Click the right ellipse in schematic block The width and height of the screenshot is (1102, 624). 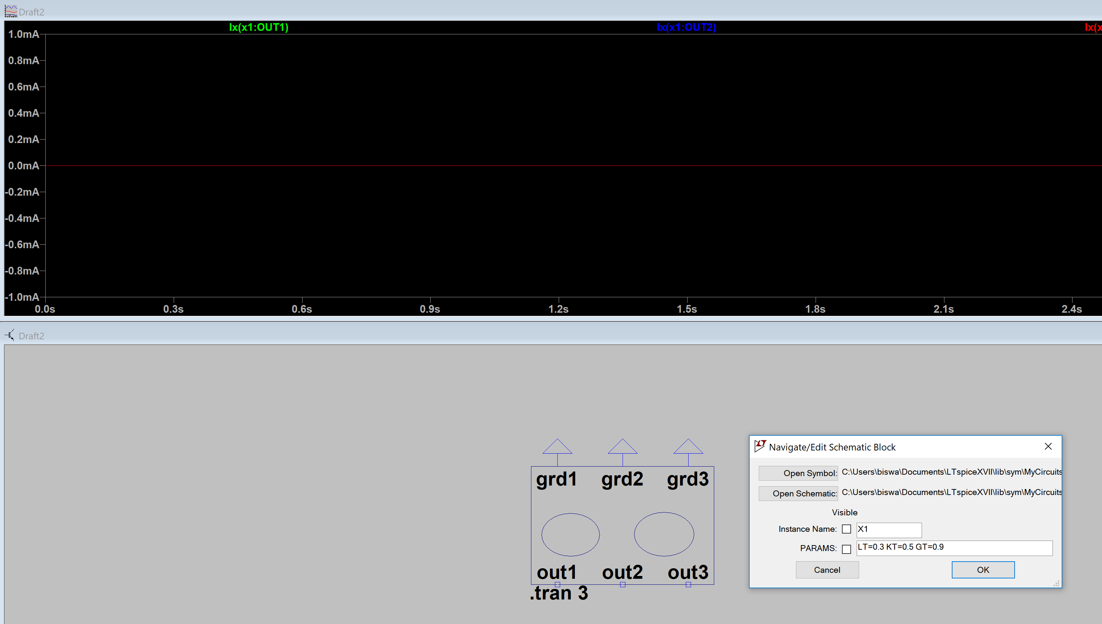(x=664, y=534)
